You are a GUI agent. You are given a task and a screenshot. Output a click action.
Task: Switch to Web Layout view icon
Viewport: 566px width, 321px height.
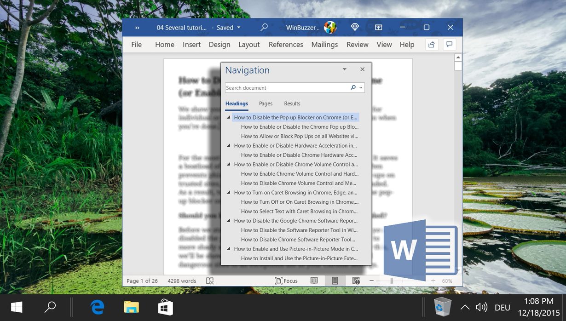(355, 281)
